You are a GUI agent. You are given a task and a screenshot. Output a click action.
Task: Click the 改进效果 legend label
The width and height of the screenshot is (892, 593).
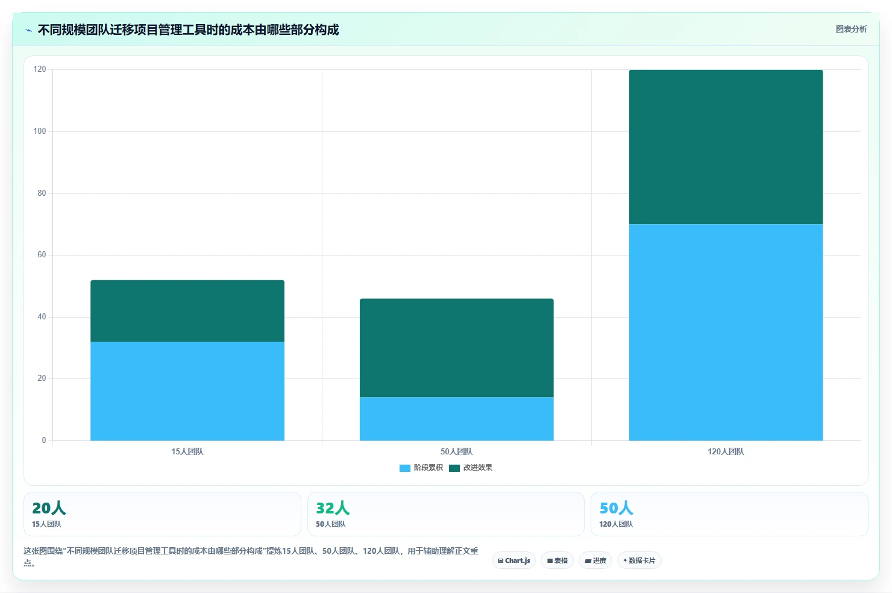point(477,468)
